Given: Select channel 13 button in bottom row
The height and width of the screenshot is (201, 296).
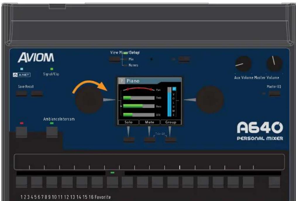Looking at the screenshot, I should tap(203, 182).
